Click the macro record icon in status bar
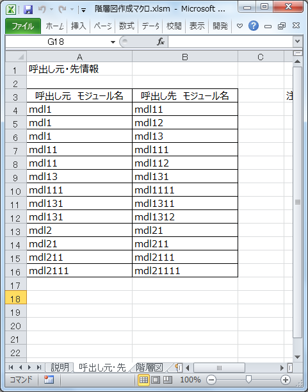The height and width of the screenshot is (392, 308). (49, 380)
